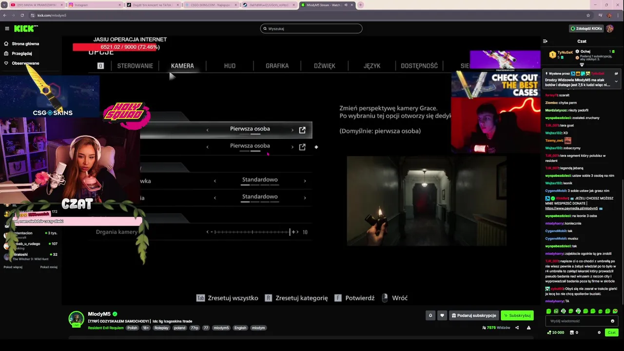Image resolution: width=624 pixels, height=351 pixels.
Task: Check the 10 000 channel points balance
Action: 556,332
